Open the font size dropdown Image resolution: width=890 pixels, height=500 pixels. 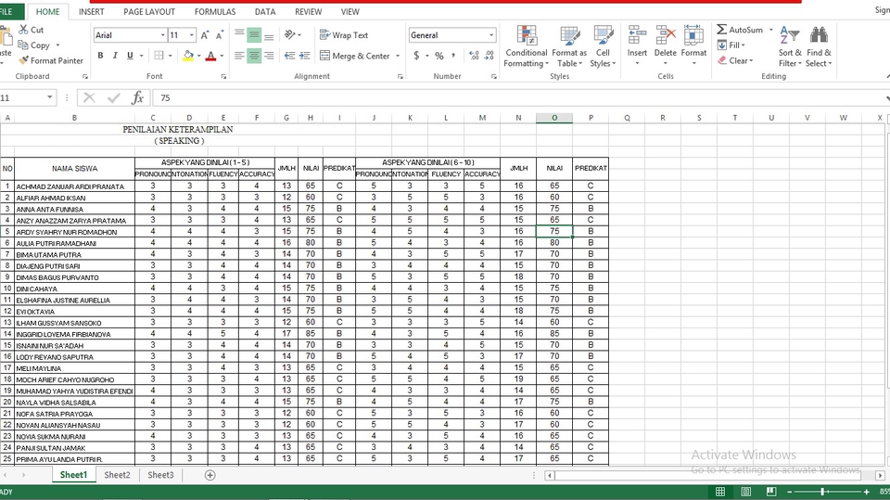coord(192,35)
